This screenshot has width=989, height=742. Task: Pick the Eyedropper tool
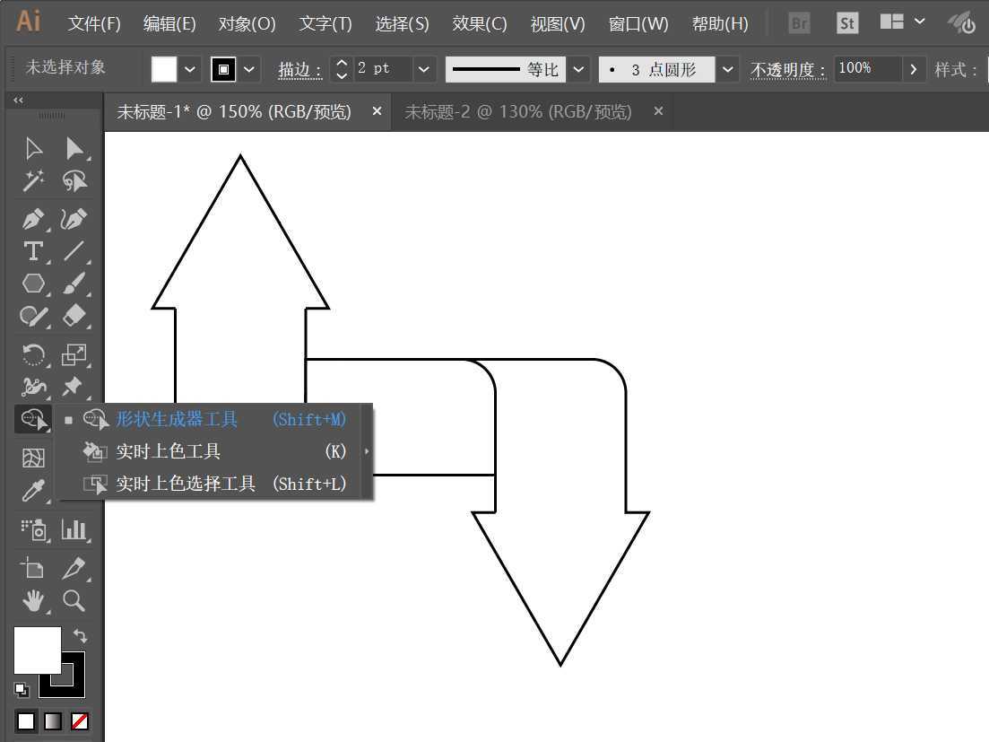[33, 492]
